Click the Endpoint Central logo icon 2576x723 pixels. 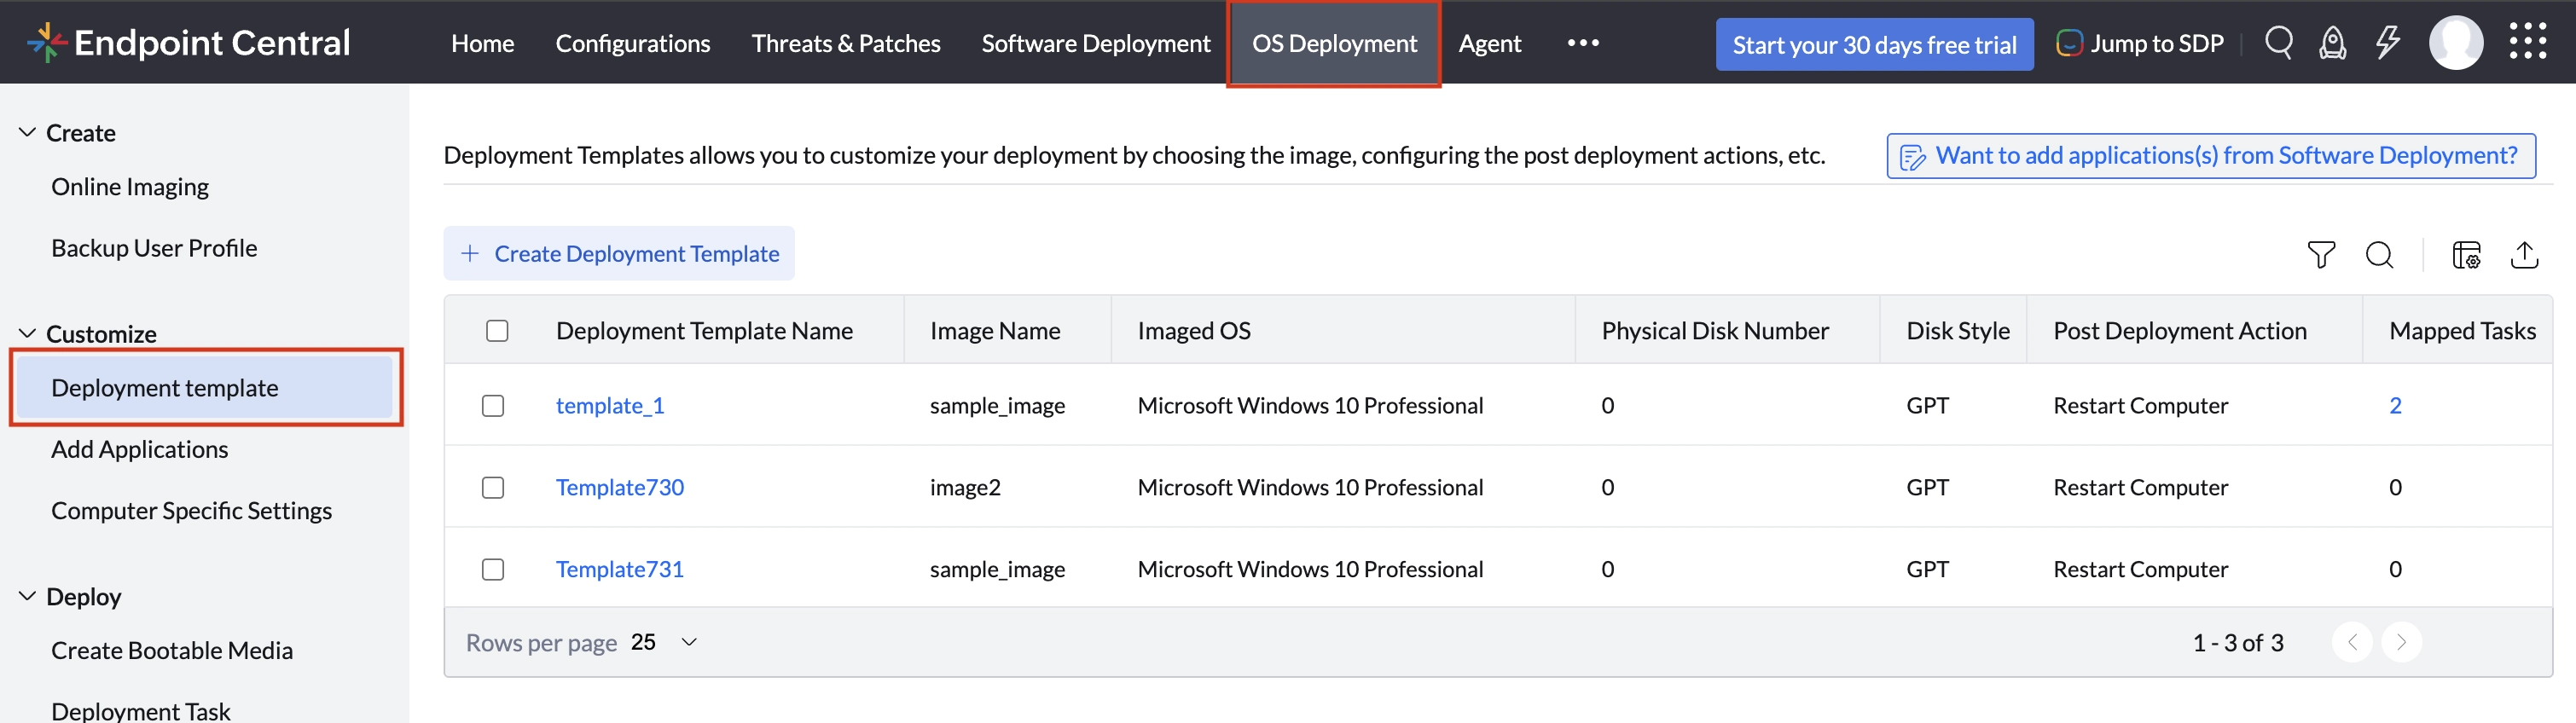pyautogui.click(x=46, y=42)
